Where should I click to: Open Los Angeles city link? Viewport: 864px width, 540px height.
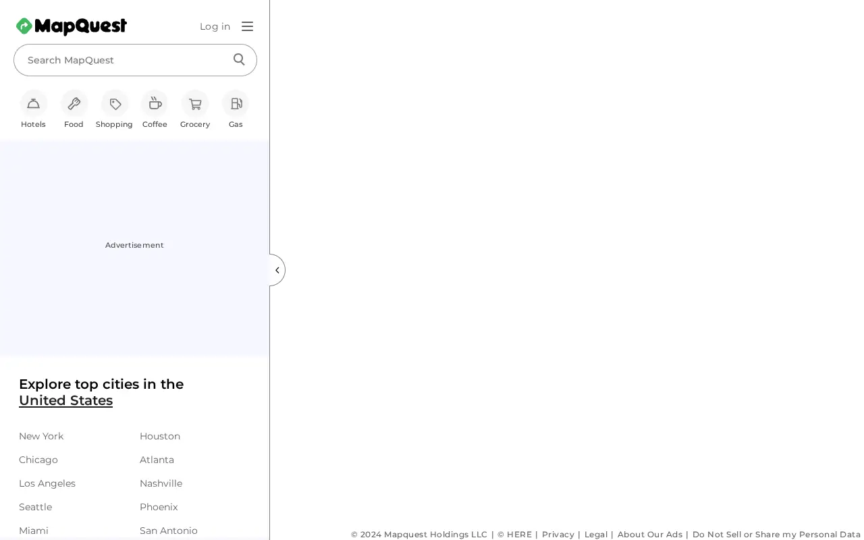tap(47, 483)
